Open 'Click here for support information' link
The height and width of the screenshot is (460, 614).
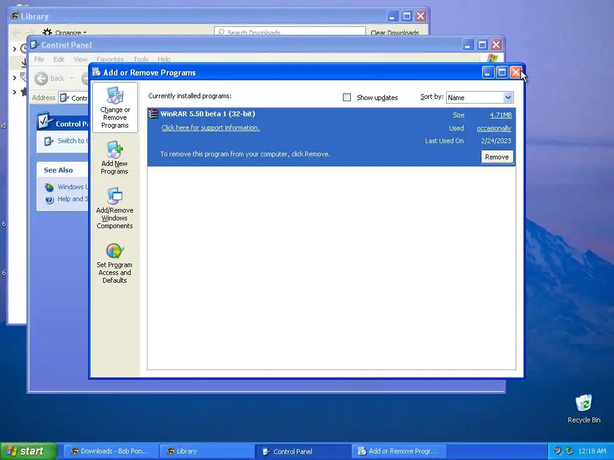click(210, 128)
